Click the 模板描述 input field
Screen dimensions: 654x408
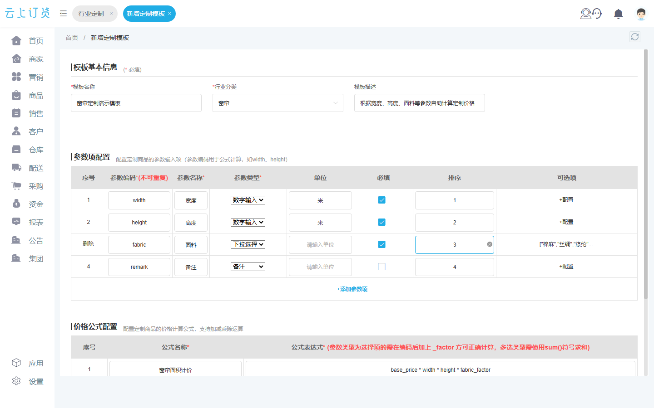[x=420, y=103]
